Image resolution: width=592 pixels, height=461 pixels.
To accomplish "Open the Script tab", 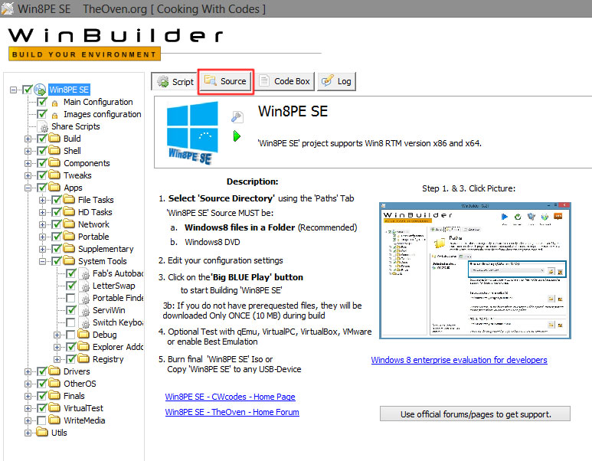I will pos(174,81).
